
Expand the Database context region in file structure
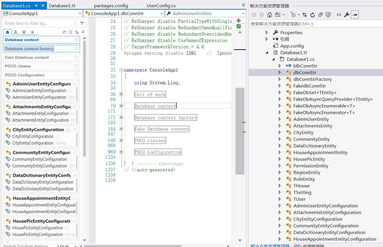pyautogui.click(x=76, y=40)
